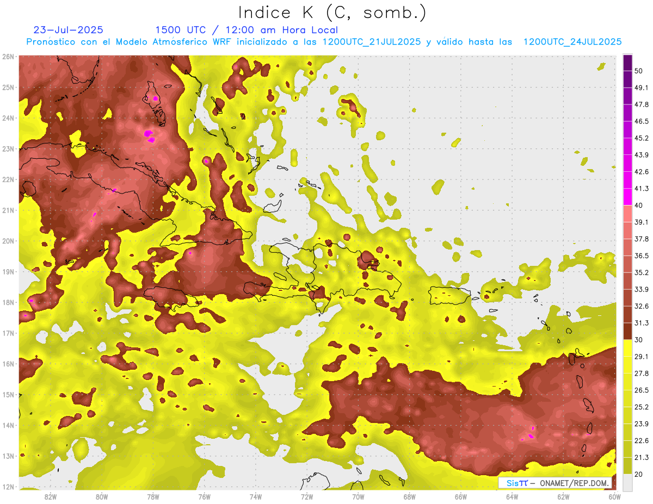The height and width of the screenshot is (504, 653).
Task: Click the longitude label "76W"
Action: tap(204, 496)
